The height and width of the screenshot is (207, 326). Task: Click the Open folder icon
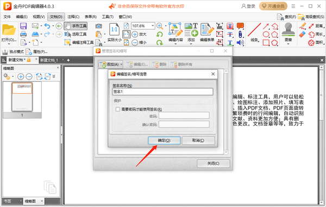[9, 29]
